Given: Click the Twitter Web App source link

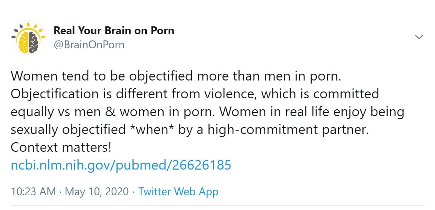Looking at the screenshot, I should pos(178,192).
